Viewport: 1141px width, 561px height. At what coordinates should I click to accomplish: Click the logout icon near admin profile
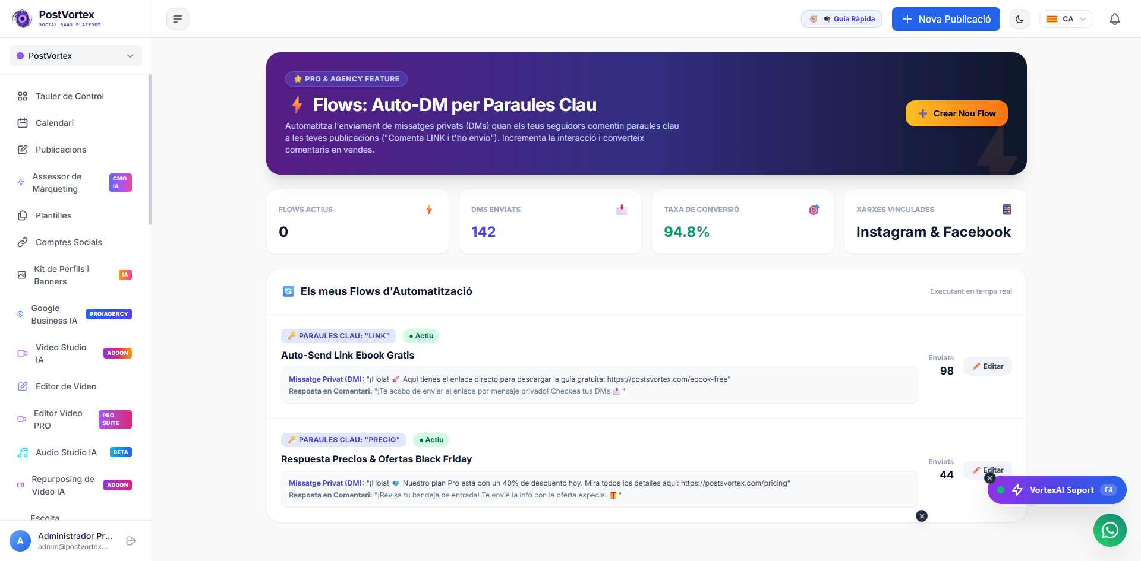131,541
